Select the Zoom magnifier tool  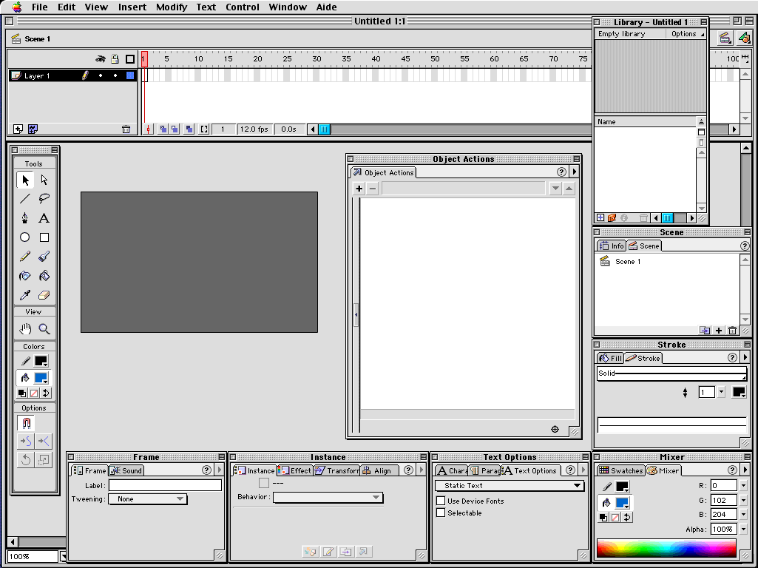[44, 329]
